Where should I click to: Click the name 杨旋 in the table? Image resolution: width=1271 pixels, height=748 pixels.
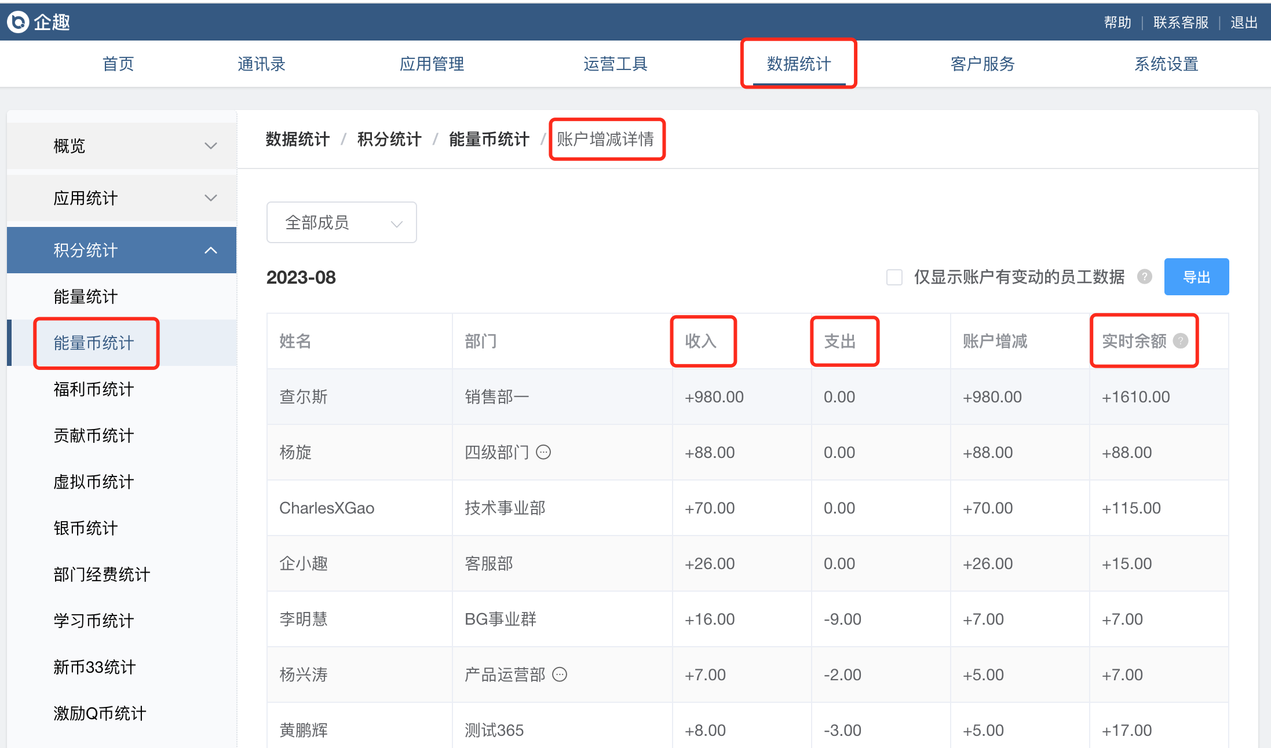pyautogui.click(x=295, y=452)
